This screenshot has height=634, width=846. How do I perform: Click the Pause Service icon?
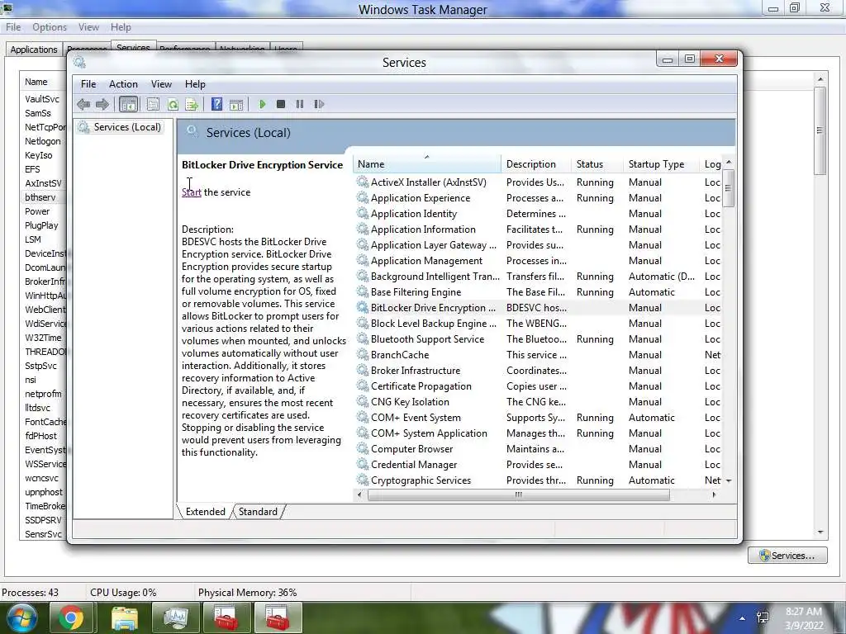point(299,104)
